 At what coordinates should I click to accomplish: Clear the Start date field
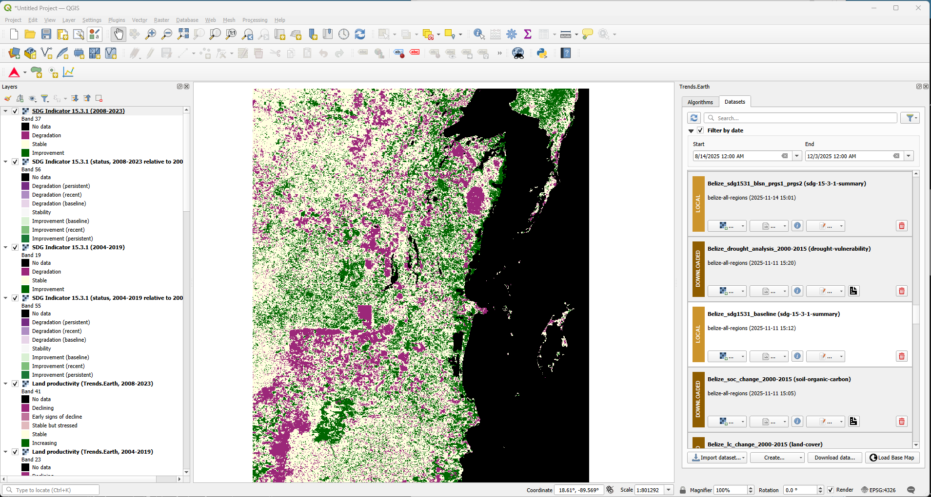point(785,156)
